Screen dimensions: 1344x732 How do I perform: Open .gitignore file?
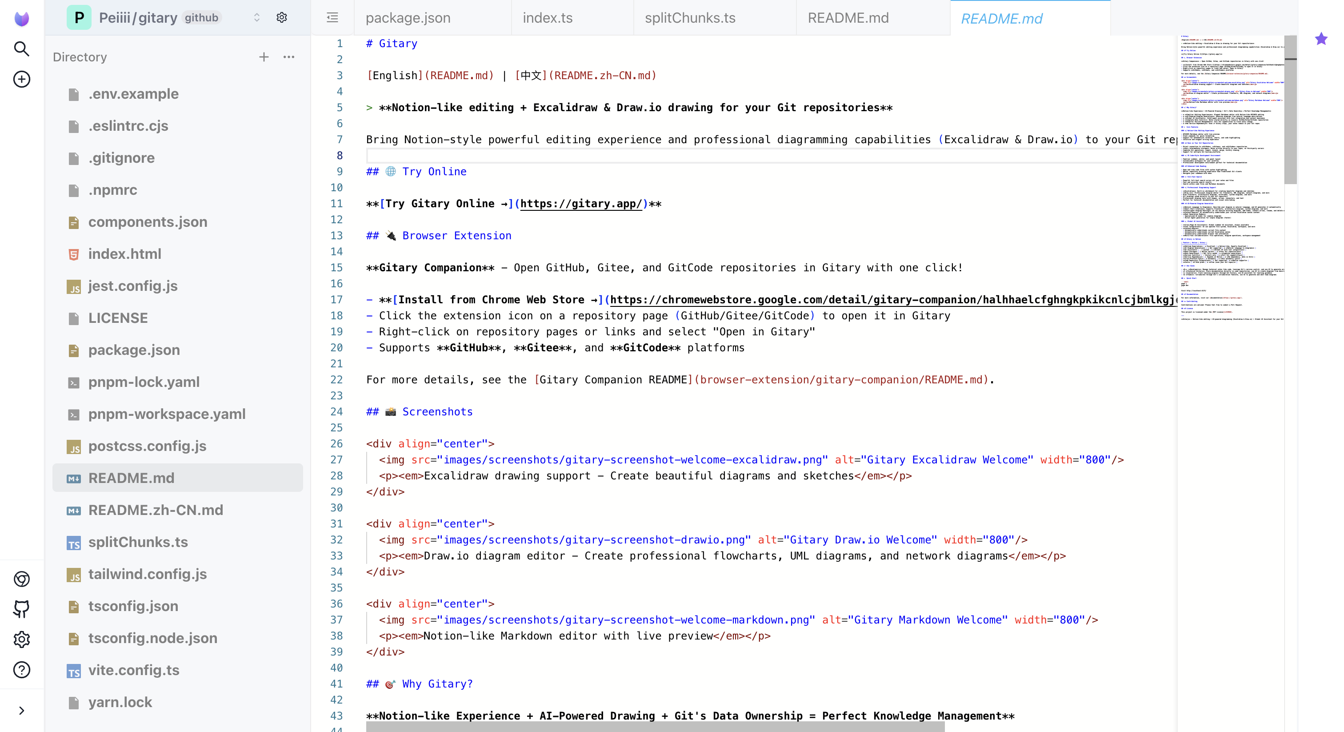177,158
